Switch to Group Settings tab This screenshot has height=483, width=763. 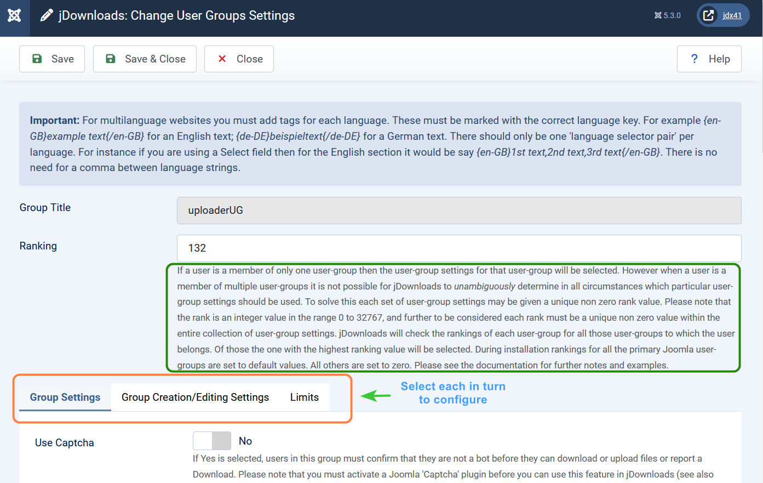pos(65,397)
